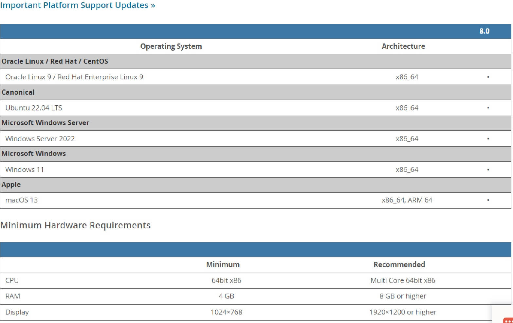Viewport: 513px width, 323px height.
Task: Click the support dot in Oracle Linux 9 row
Action: point(488,77)
